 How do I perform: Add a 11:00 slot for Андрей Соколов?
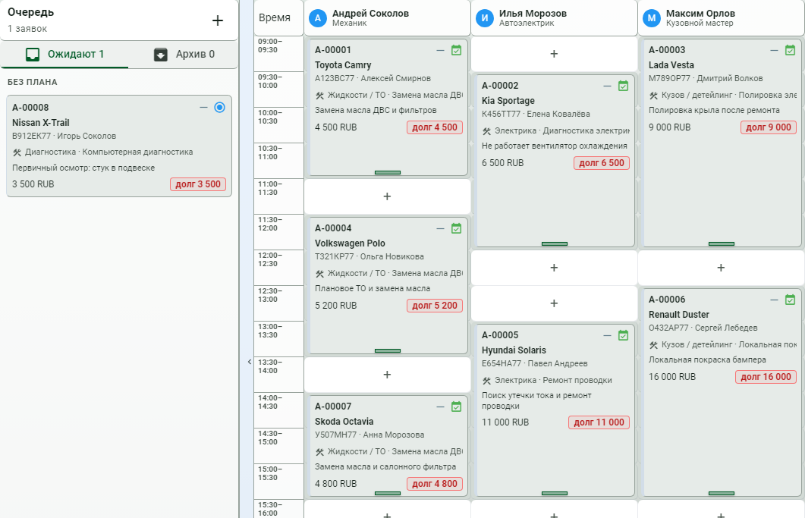387,196
